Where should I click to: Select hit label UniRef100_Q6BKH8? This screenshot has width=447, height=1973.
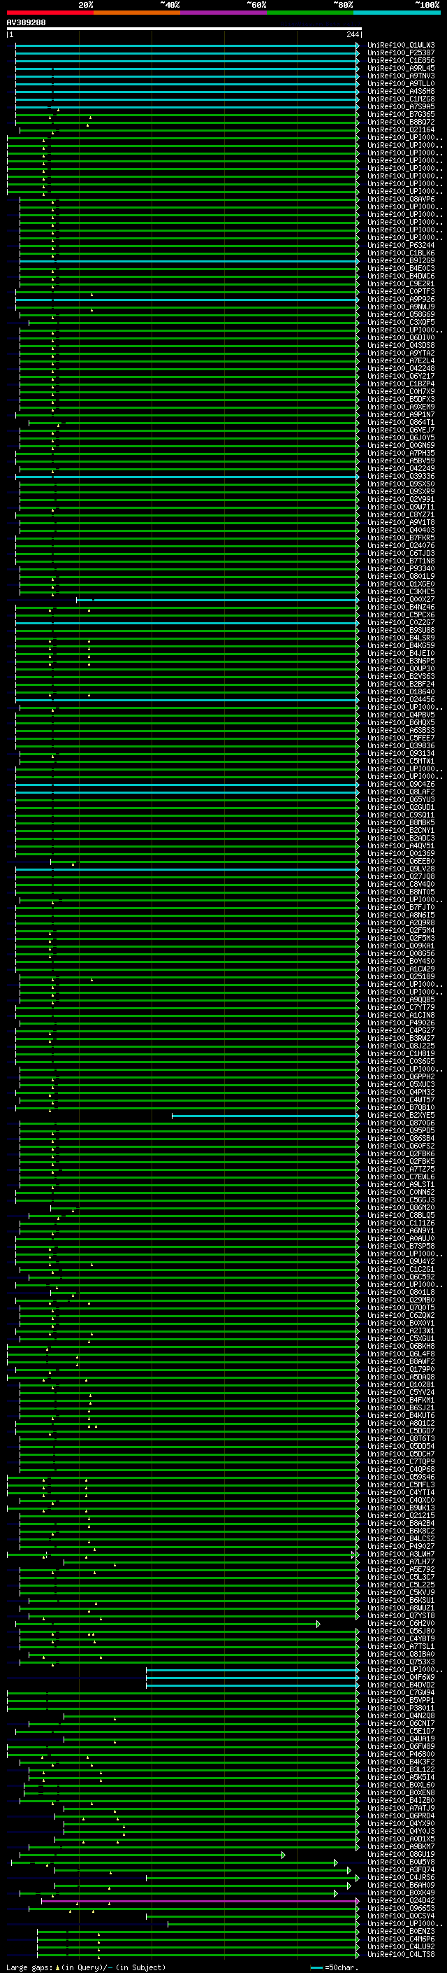tap(401, 1346)
